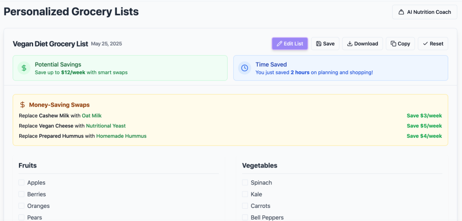The height and width of the screenshot is (221, 462).
Task: Click the pencil icon in Edit List
Action: (x=280, y=44)
